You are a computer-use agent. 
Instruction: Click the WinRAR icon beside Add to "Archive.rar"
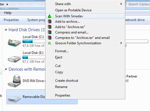coord(49,27)
